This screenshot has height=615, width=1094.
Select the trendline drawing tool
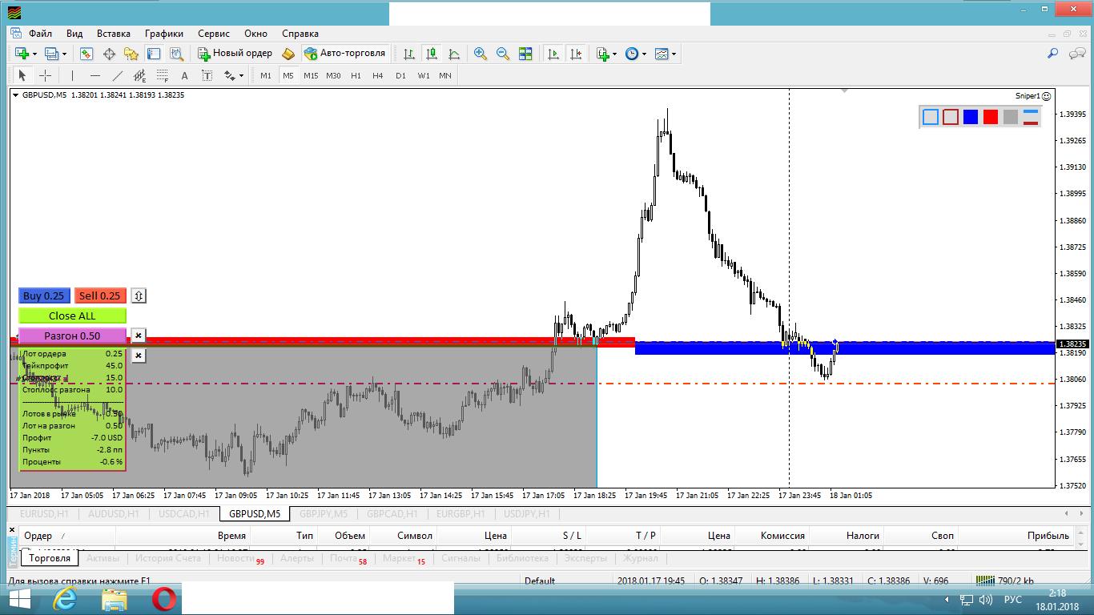click(x=118, y=76)
